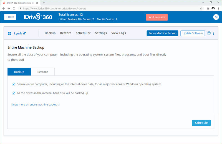
Task: Open the Scheduler menu item
Action: [x=83, y=33]
